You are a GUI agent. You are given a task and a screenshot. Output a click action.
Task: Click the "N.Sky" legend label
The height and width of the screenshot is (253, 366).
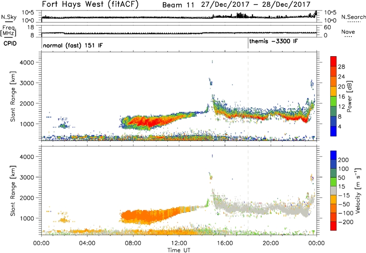[9, 17]
